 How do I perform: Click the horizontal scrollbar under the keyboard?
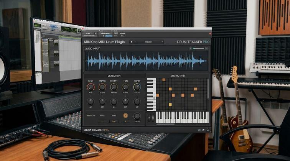click(165, 124)
